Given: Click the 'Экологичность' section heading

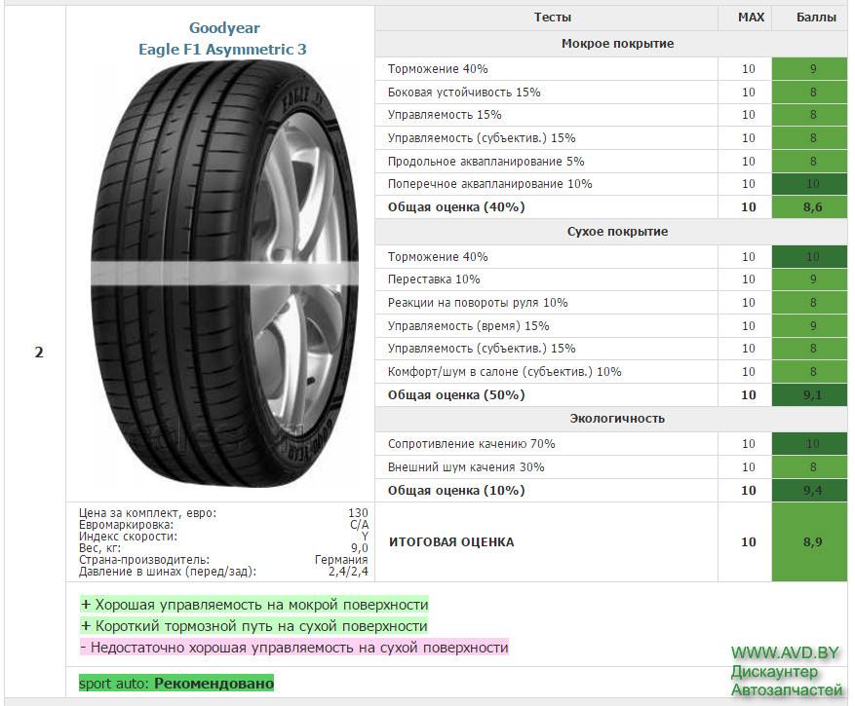Looking at the screenshot, I should tap(617, 419).
